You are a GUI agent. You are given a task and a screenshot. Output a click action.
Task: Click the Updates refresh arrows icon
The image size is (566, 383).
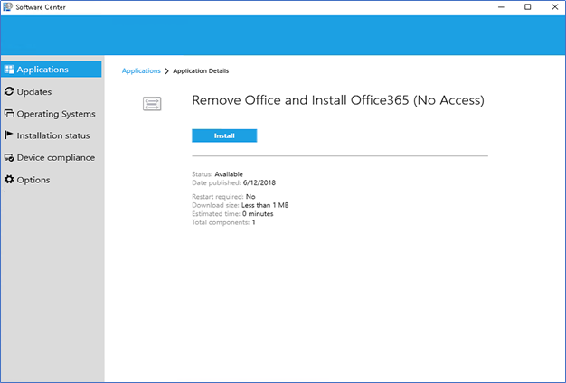pos(9,91)
